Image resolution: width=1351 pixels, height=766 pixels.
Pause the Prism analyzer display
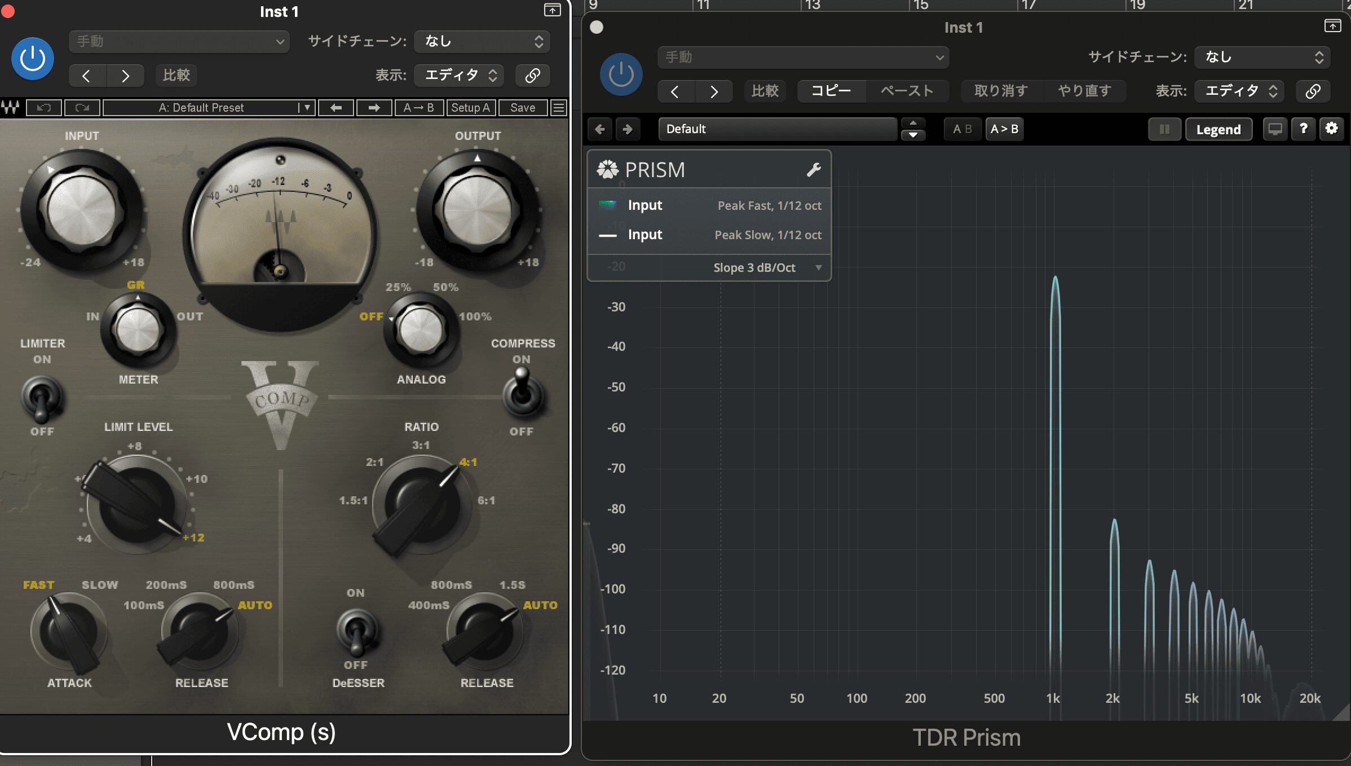pyautogui.click(x=1164, y=129)
